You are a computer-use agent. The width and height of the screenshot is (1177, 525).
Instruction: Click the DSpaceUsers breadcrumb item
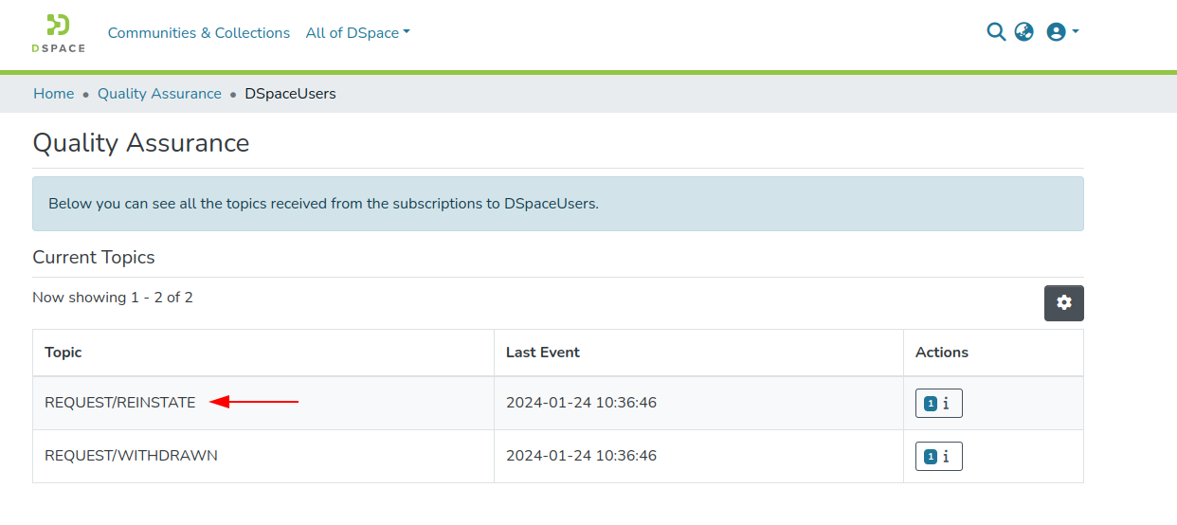click(290, 94)
